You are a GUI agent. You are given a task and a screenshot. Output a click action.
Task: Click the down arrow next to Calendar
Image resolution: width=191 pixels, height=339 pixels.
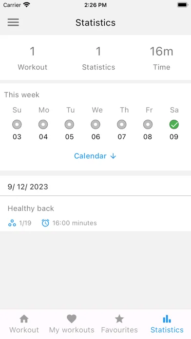pyautogui.click(x=113, y=156)
